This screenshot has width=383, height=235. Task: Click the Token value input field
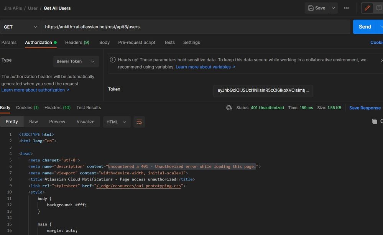pyautogui.click(x=263, y=90)
